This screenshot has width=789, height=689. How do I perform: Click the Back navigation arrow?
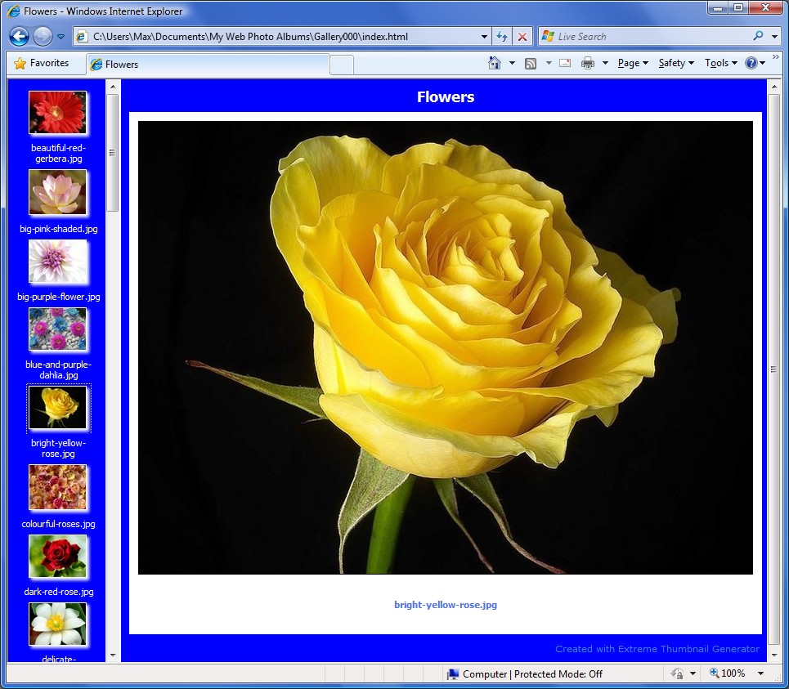[x=18, y=36]
